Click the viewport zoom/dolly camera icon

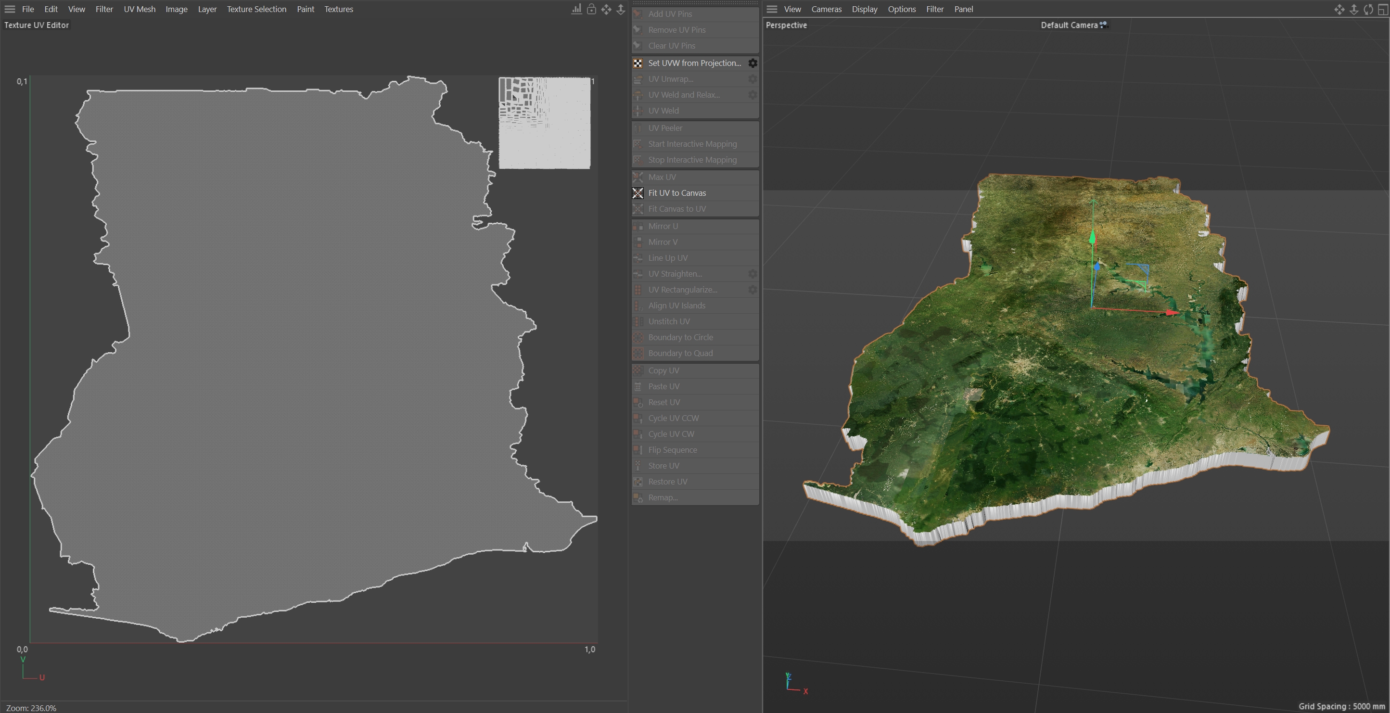1354,9
